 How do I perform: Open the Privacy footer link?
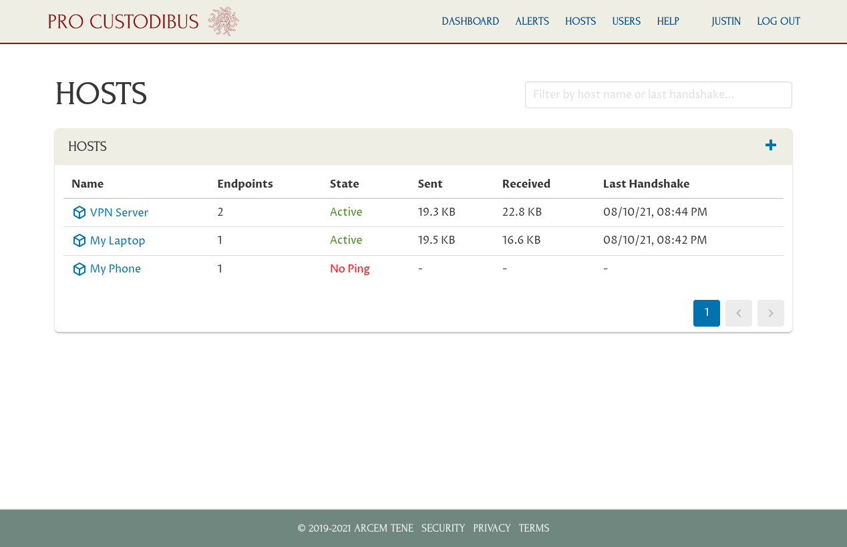492,528
